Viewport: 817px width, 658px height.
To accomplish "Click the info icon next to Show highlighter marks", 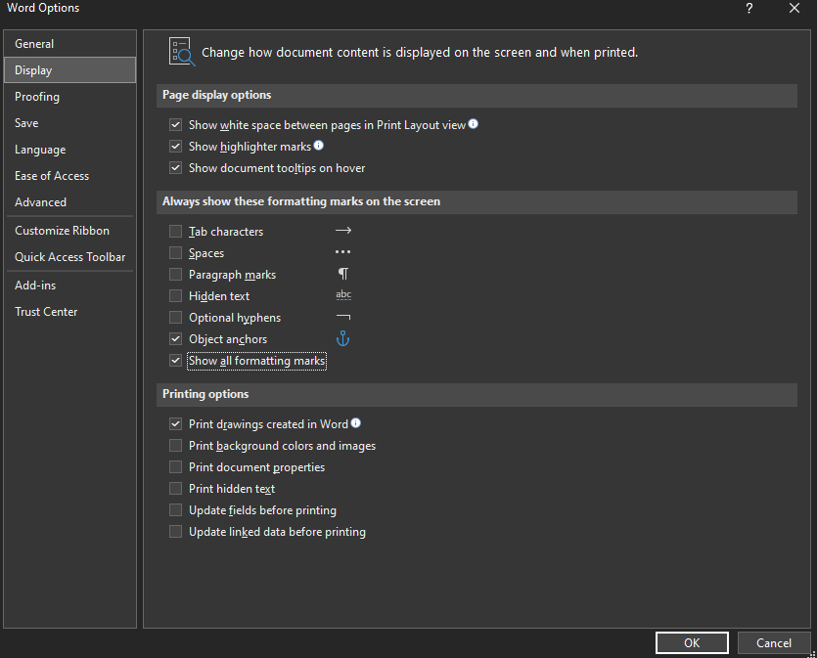I will tap(318, 146).
